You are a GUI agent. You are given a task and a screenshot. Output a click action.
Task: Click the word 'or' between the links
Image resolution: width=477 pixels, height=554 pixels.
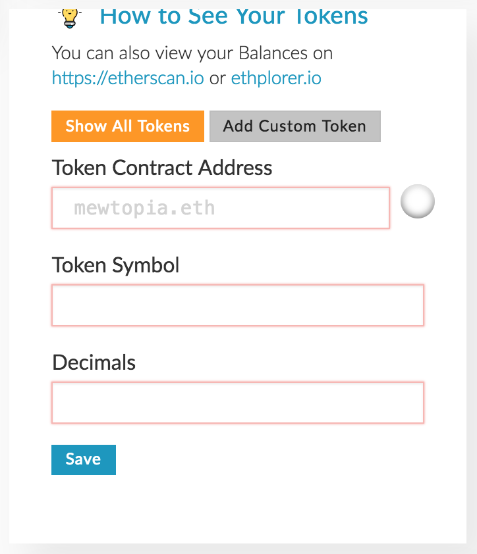coord(217,79)
